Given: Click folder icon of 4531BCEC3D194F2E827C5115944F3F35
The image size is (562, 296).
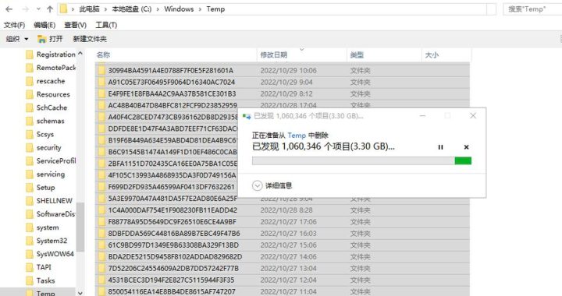Looking at the screenshot, I should (x=101, y=280).
